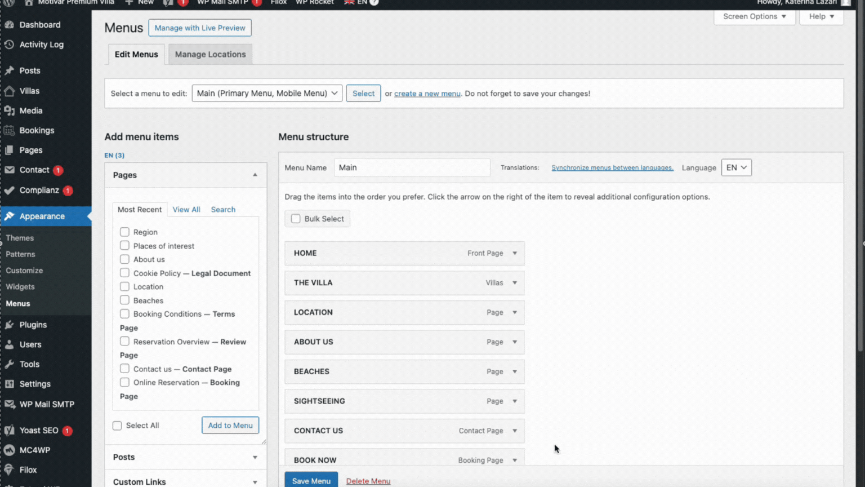Open the Tools wrench icon

pos(9,364)
